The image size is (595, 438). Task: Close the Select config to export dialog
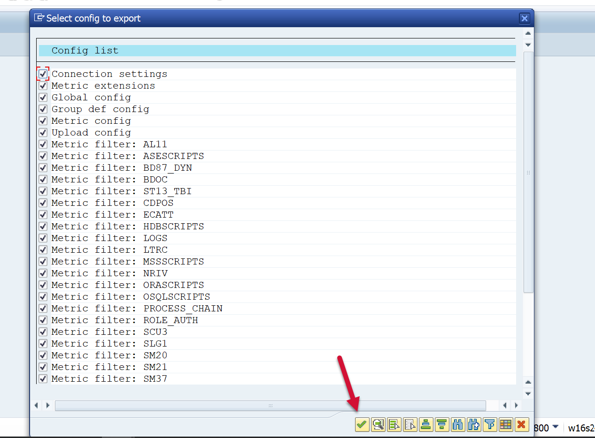tap(524, 18)
